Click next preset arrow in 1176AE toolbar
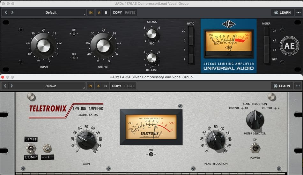The width and height of the screenshot is (303, 175). [x=12, y=12]
